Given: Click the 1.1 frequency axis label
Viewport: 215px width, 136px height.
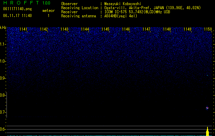Looking at the screenshot, I should [3, 44].
